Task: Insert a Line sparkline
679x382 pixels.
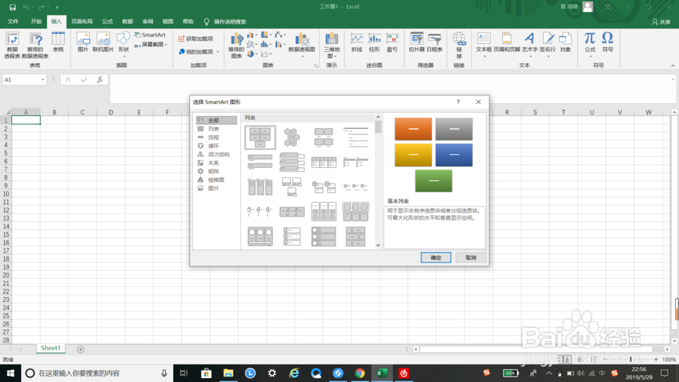Action: pyautogui.click(x=357, y=42)
